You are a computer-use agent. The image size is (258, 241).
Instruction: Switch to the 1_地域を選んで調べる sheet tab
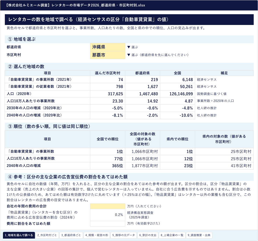tap(19, 235)
